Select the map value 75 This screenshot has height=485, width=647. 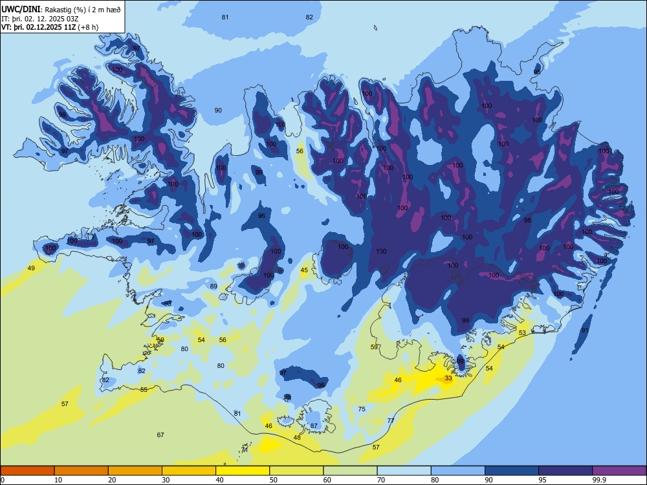(362, 409)
